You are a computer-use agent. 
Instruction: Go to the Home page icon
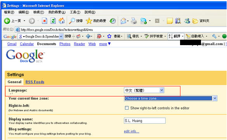tap(62, 21)
